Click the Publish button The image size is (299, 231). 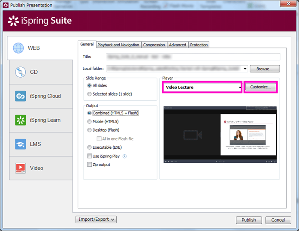click(249, 220)
